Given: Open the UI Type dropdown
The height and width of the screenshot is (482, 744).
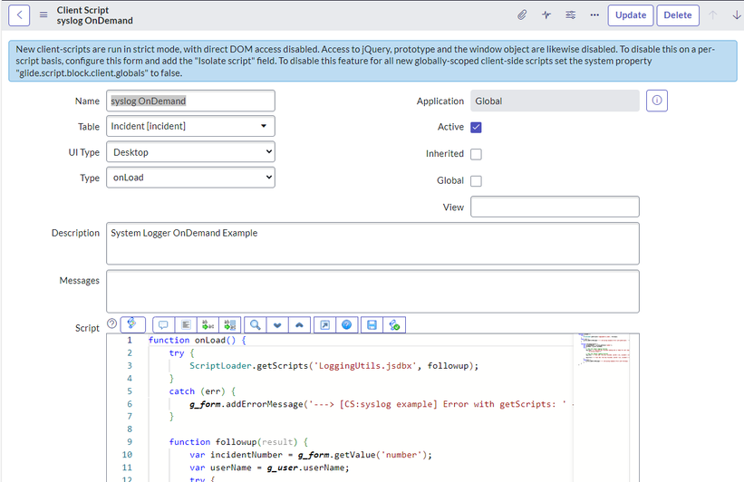Looking at the screenshot, I should 190,152.
